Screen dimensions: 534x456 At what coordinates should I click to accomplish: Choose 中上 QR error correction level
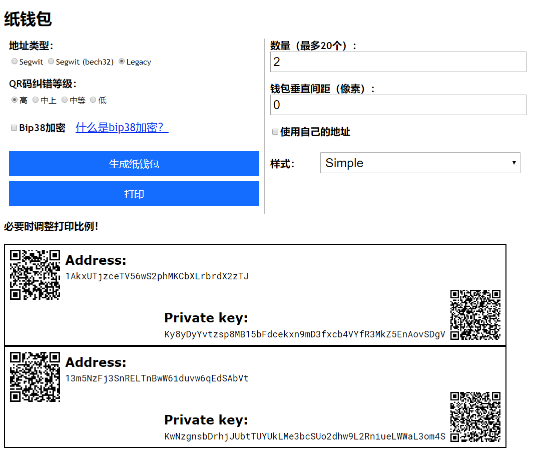click(36, 100)
